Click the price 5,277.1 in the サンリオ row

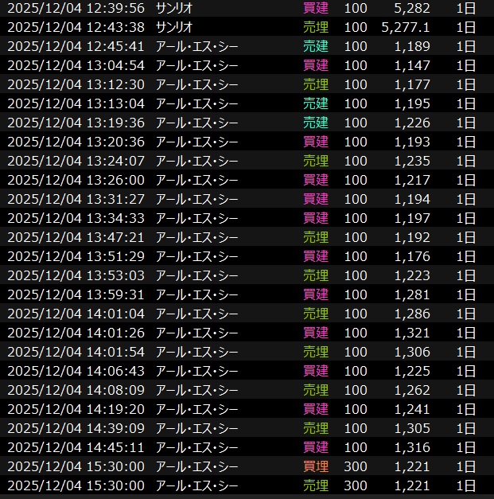[409, 27]
